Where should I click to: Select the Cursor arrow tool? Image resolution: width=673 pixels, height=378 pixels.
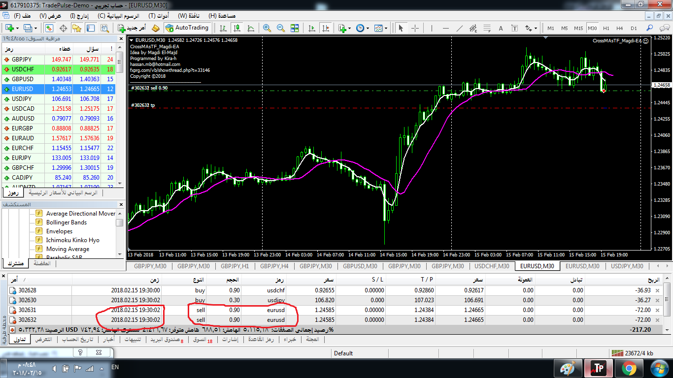tap(401, 28)
